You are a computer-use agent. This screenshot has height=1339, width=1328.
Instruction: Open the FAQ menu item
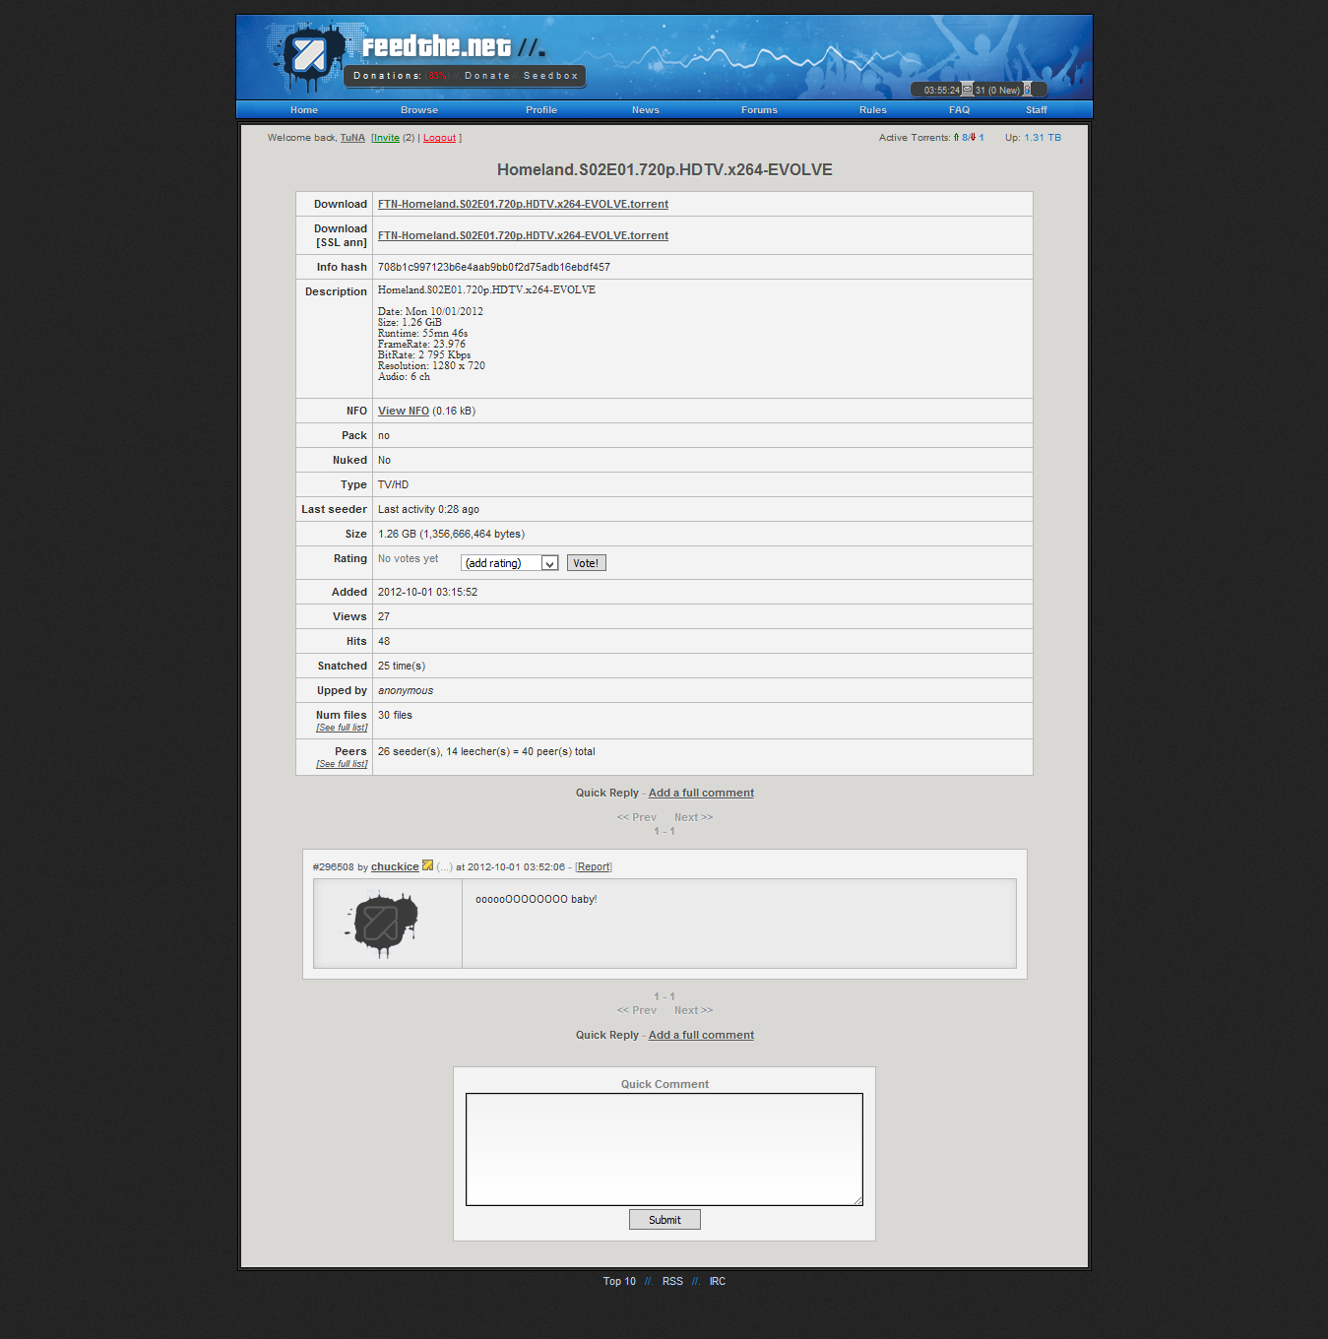960,110
